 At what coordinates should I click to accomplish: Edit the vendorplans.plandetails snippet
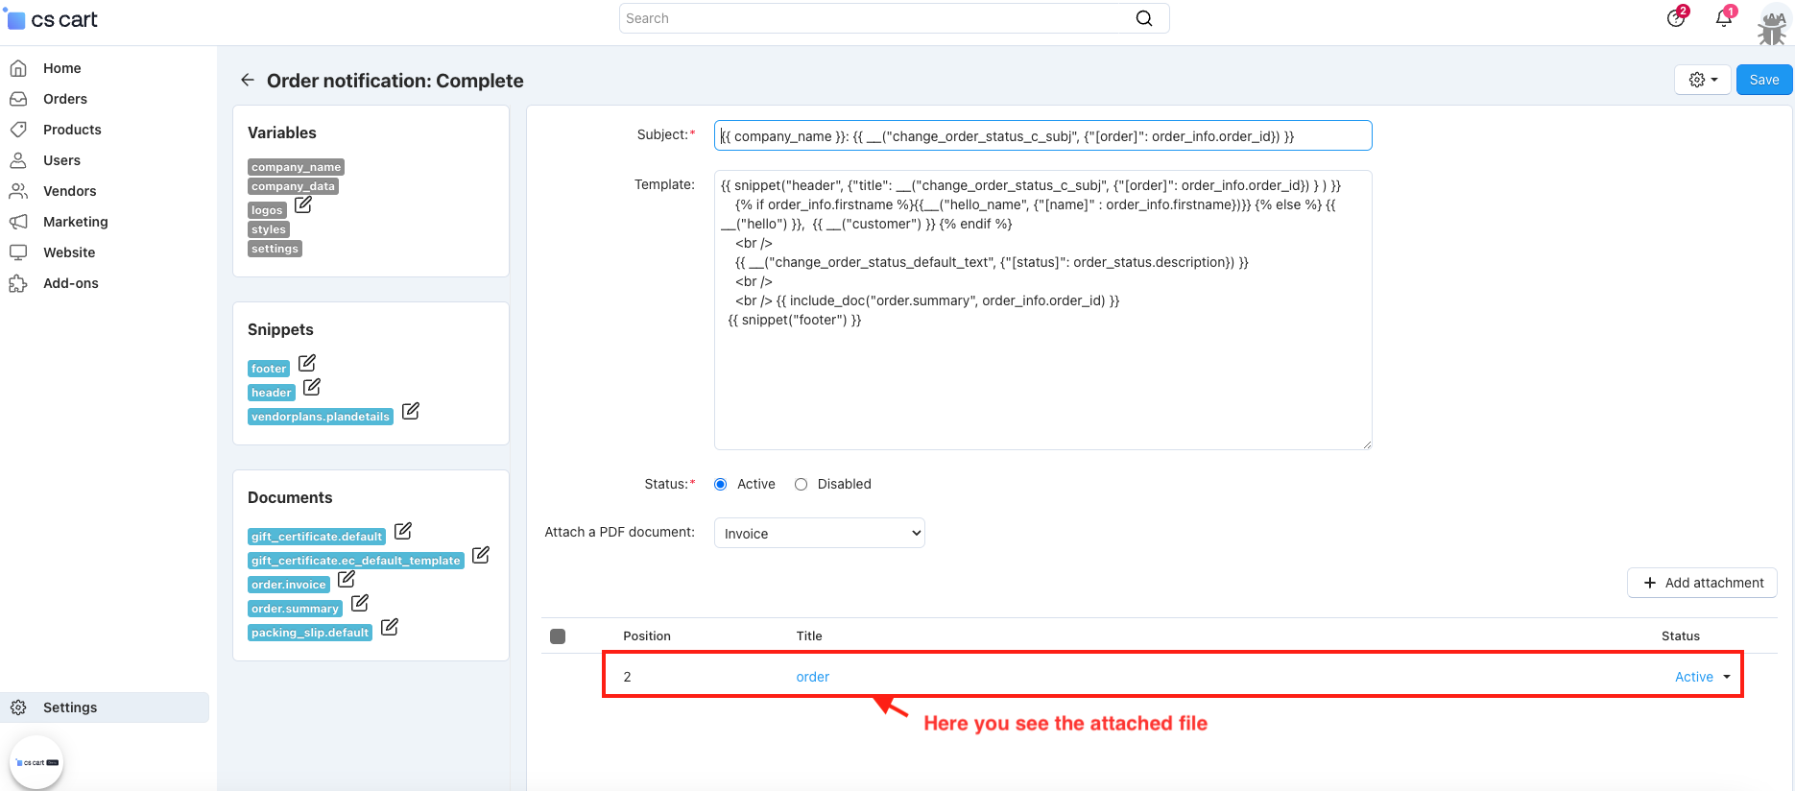click(x=411, y=411)
